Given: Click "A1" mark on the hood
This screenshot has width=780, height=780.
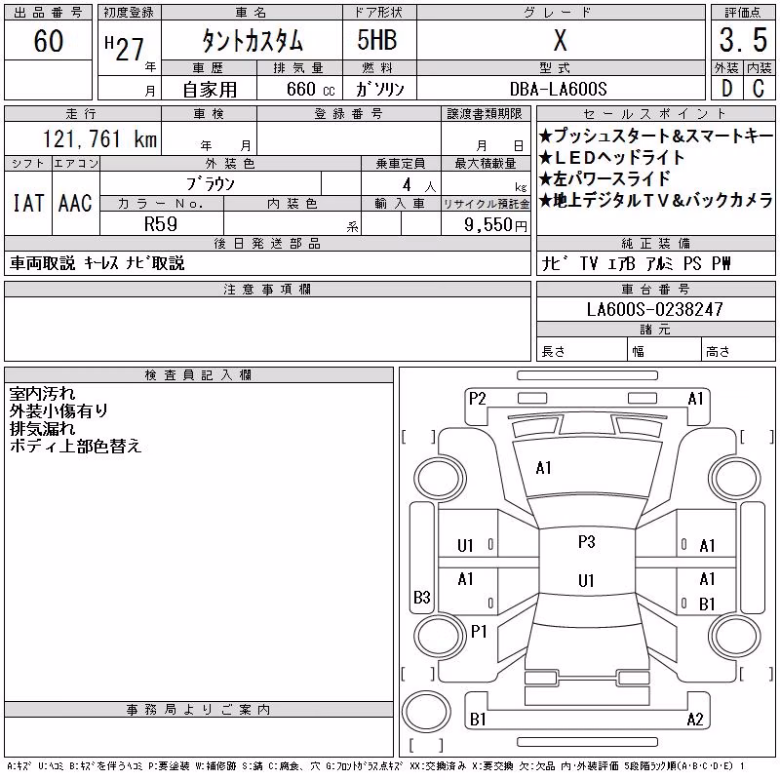Looking at the screenshot, I should pos(543,468).
